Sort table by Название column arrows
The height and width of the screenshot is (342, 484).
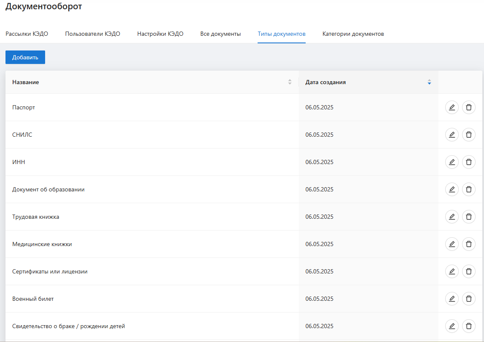point(290,82)
